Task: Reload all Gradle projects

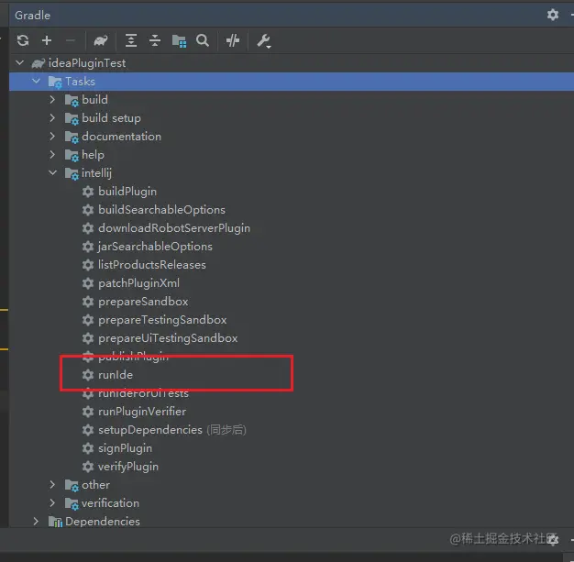Action: [x=23, y=40]
